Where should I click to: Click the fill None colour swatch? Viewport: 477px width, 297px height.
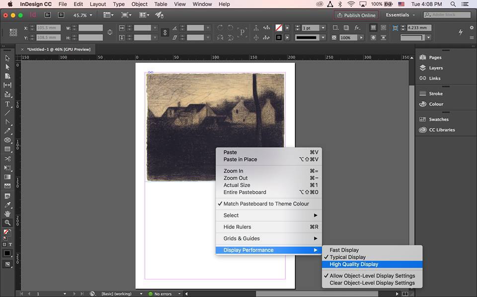tap(279, 28)
